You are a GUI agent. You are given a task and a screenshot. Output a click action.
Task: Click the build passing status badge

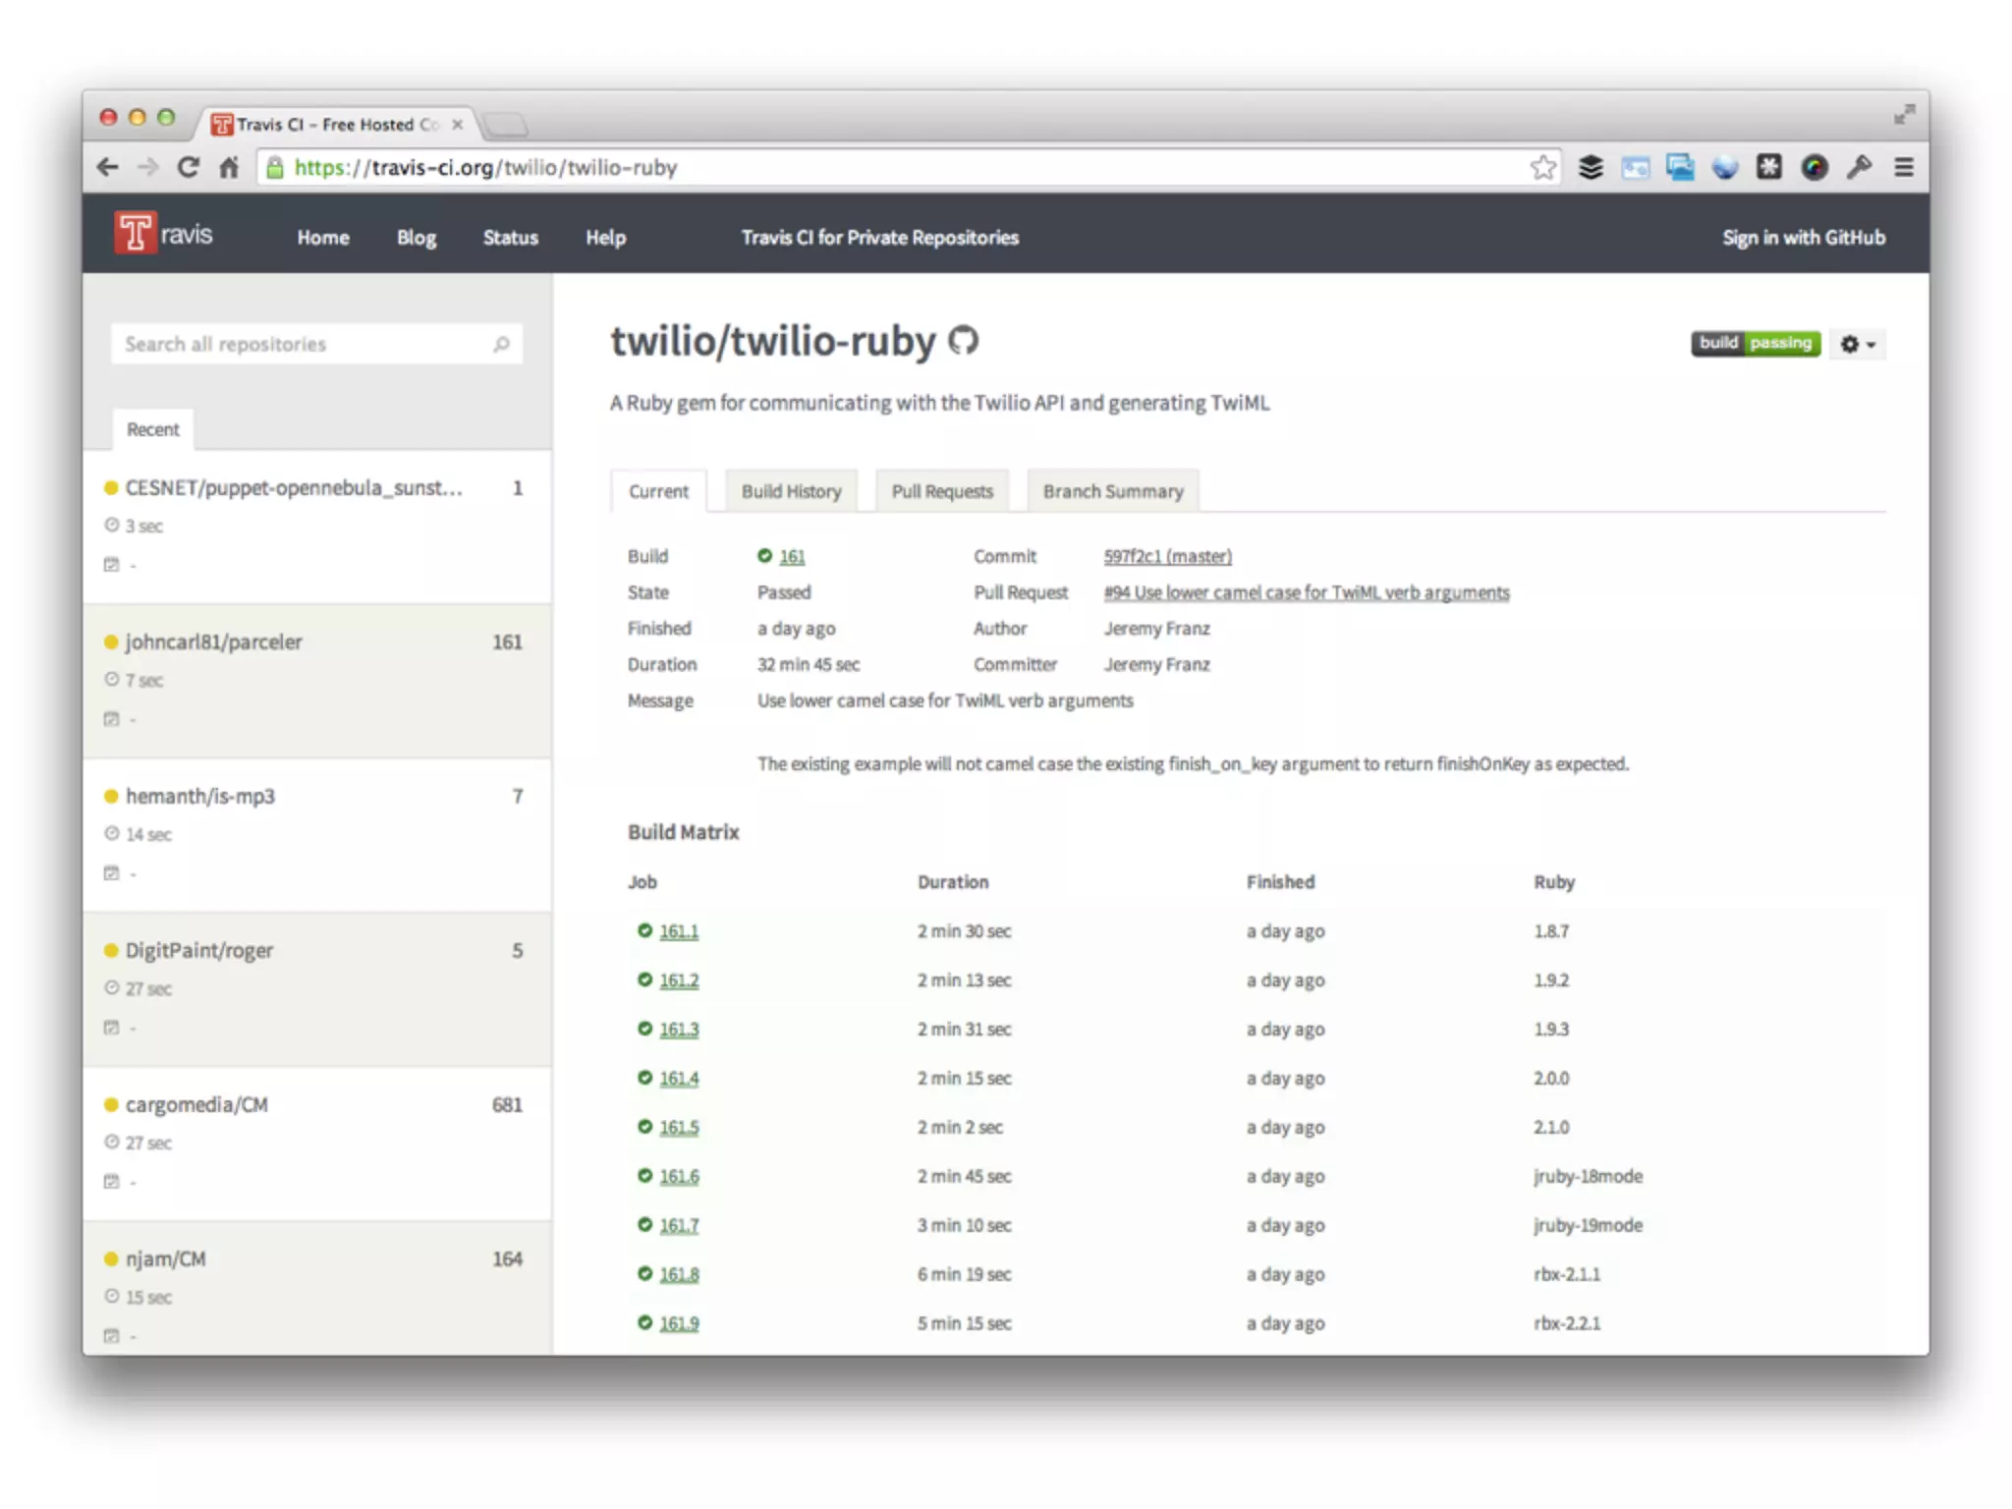(1755, 343)
